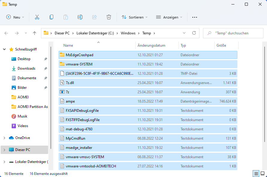Click the Rename icon in toolbar
The image size is (267, 177).
[80, 17]
